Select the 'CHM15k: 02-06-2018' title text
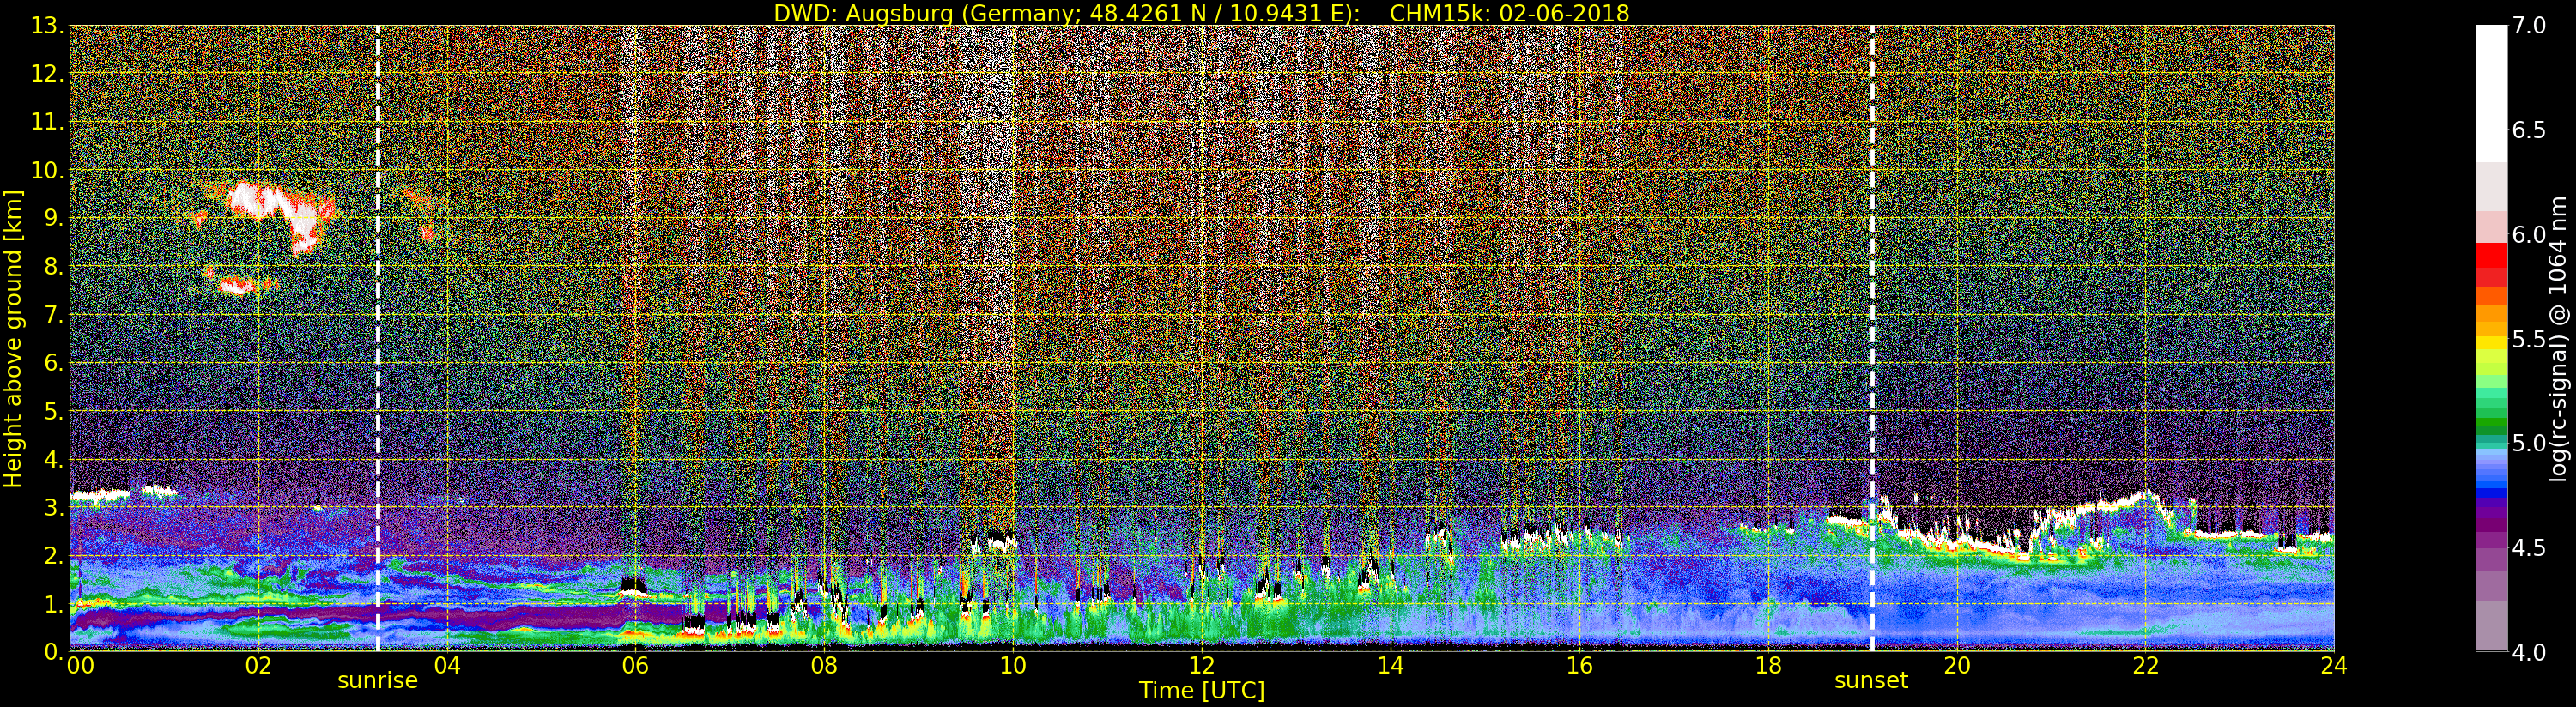 1509,13
